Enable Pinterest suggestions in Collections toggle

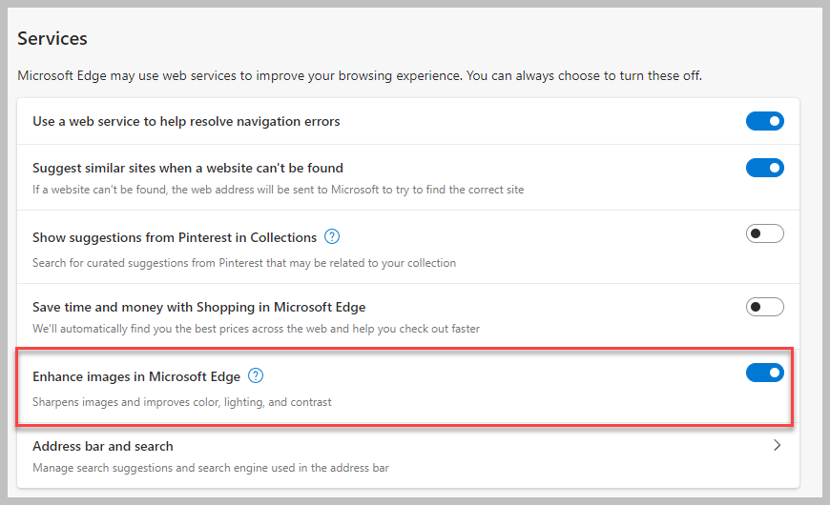[764, 233]
